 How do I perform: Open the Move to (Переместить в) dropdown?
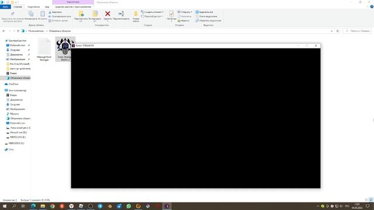point(81,16)
